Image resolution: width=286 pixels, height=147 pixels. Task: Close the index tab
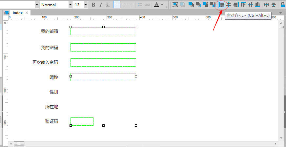pyautogui.click(x=27, y=13)
